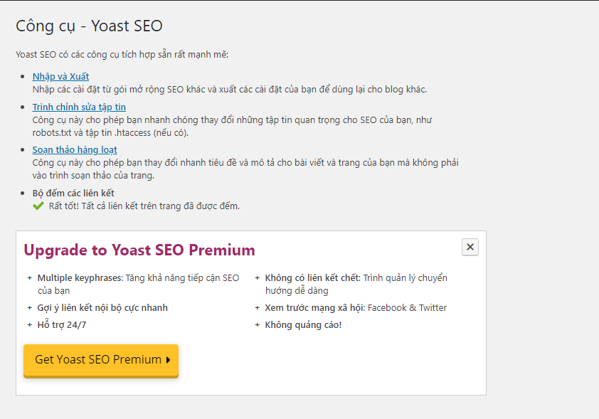Click the Hỗ trợ 24/7 feature text

coord(61,325)
